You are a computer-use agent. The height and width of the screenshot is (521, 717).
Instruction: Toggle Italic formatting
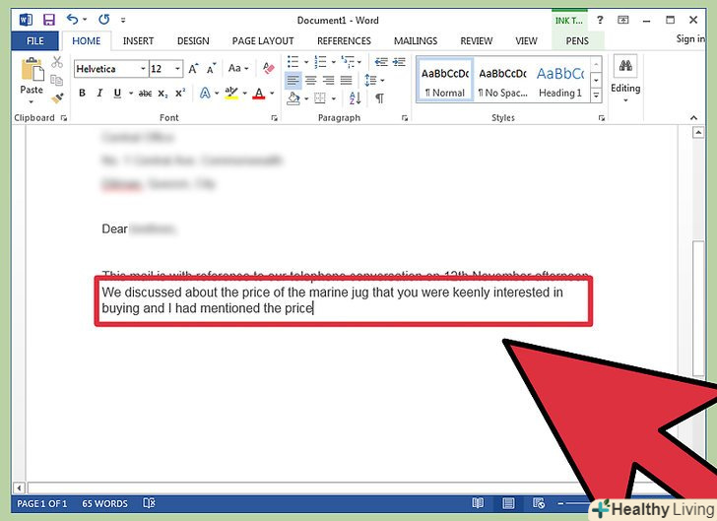point(99,93)
